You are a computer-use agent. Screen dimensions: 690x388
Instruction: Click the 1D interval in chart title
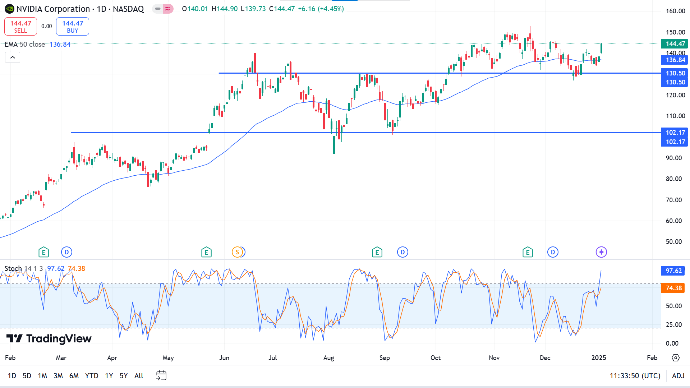point(102,9)
